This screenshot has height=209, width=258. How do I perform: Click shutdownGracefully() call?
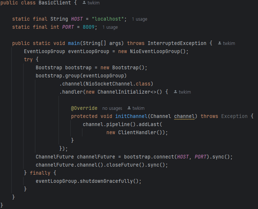109,181
